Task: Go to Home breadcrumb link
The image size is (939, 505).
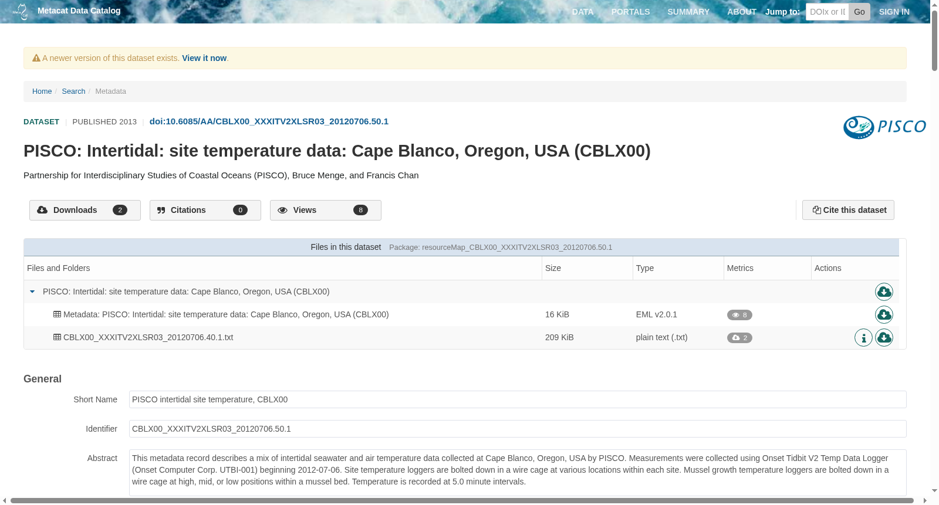Action: [x=42, y=91]
